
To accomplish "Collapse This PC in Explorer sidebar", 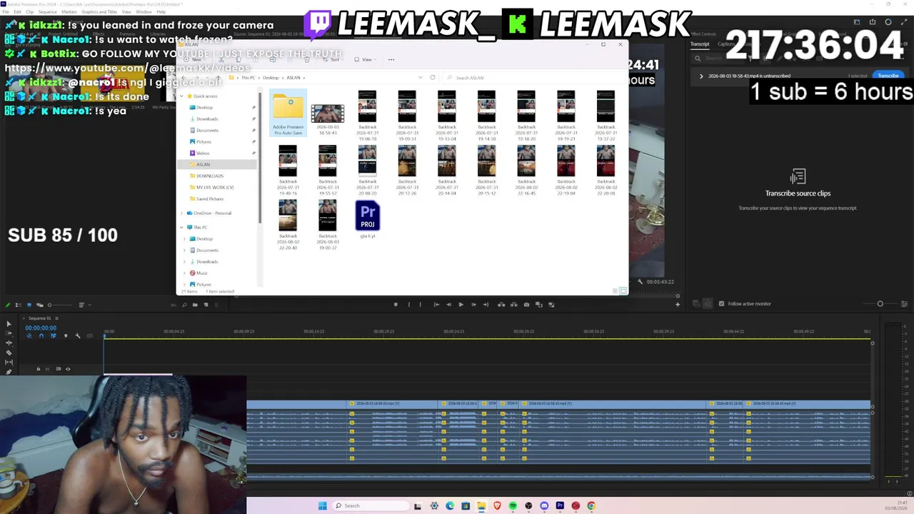I will click(x=181, y=227).
